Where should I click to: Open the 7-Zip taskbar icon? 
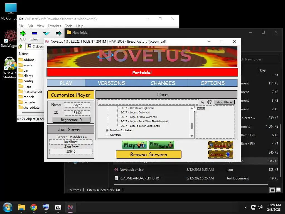pyautogui.click(x=58, y=207)
